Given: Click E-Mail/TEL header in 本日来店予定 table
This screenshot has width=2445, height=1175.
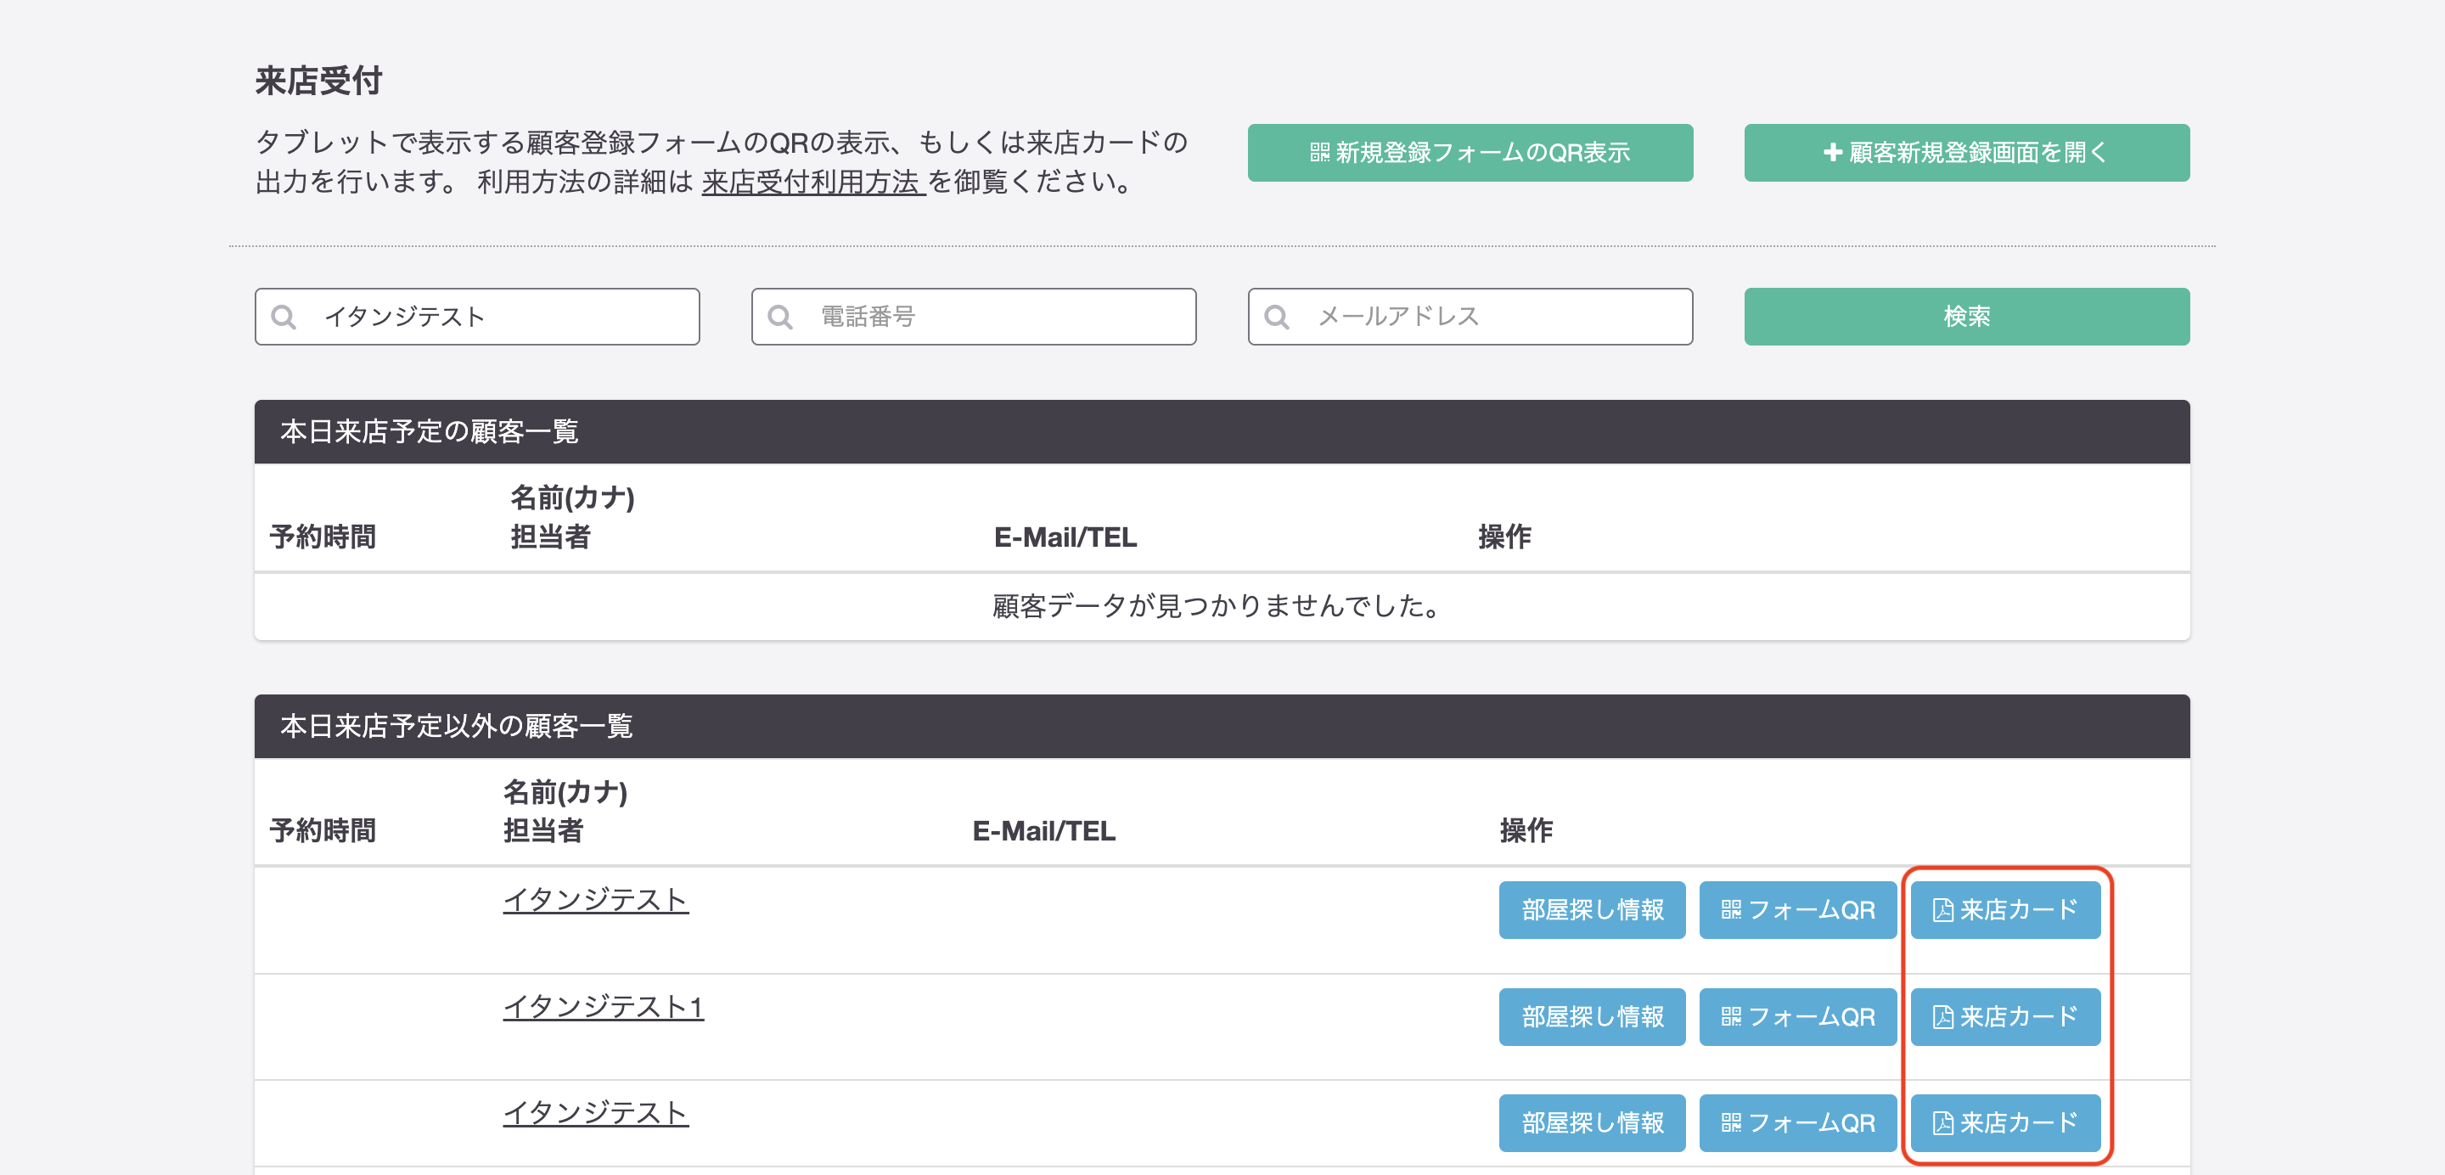Looking at the screenshot, I should coord(1065,537).
